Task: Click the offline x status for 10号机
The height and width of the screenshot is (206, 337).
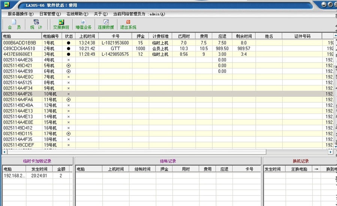Action: [69, 94]
